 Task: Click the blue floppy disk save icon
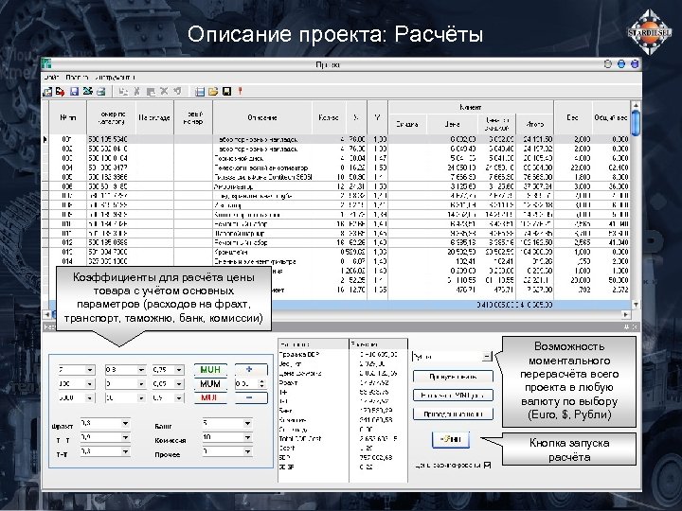74,92
